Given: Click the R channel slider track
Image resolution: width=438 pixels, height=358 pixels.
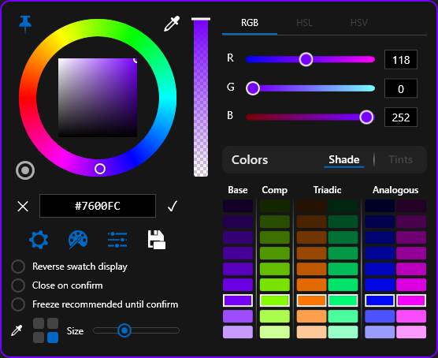Looking at the screenshot, I should click(x=310, y=59).
